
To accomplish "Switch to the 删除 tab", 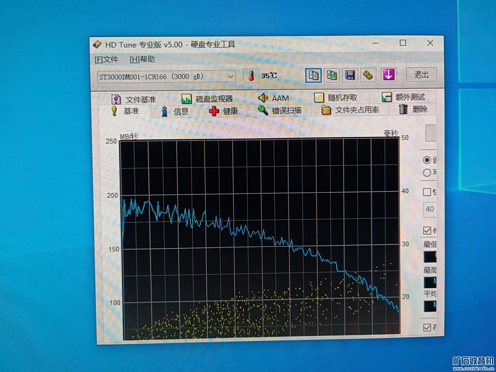I will tap(413, 109).
